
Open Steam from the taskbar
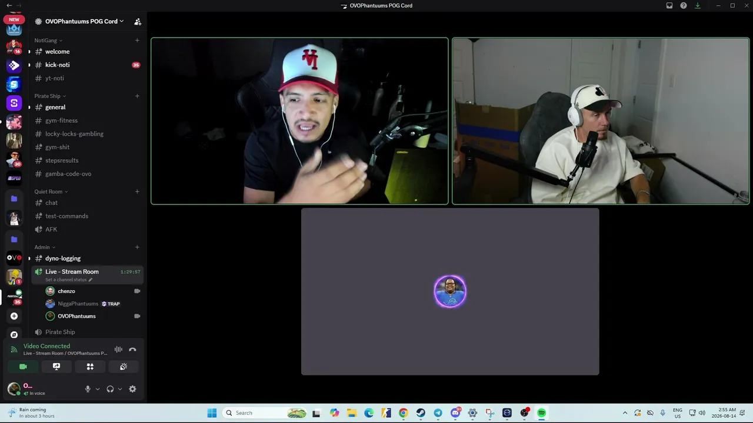point(421,413)
